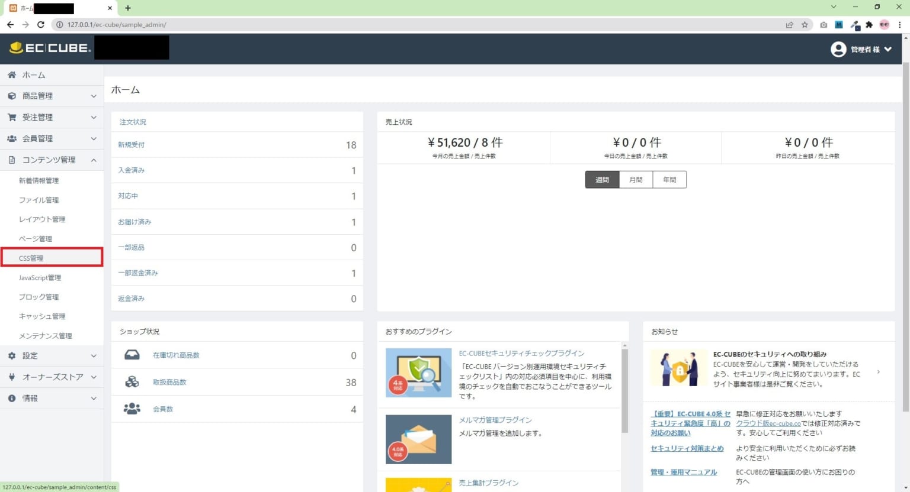Click the browser bookmark star icon
The width and height of the screenshot is (910, 492).
point(805,25)
